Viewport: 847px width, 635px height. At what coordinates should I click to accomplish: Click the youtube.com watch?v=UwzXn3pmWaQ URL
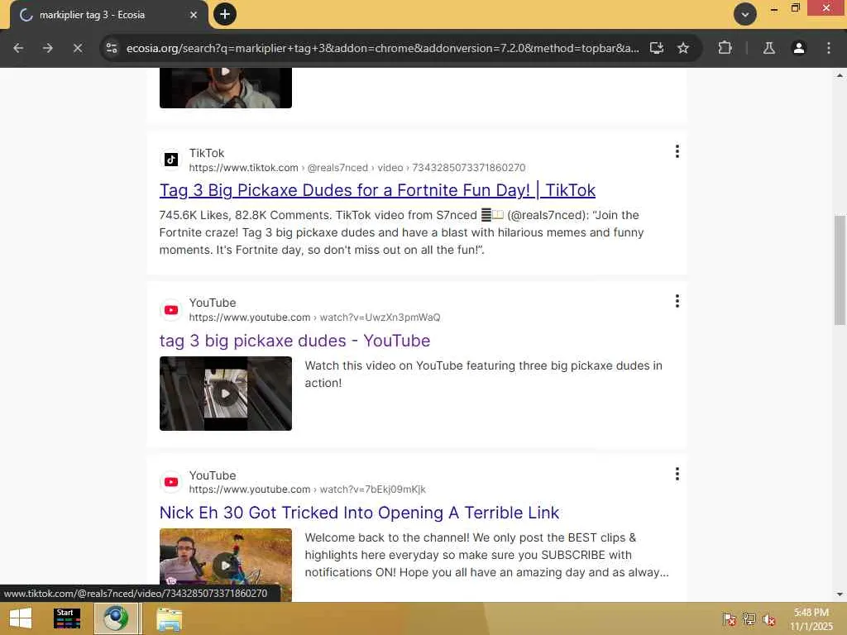314,317
